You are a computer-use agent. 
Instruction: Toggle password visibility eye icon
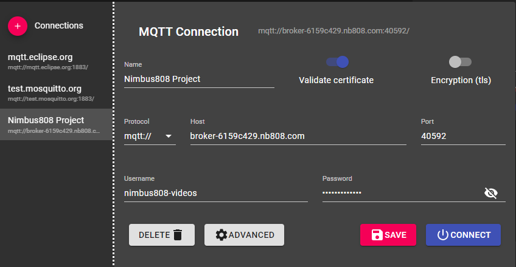click(x=490, y=193)
